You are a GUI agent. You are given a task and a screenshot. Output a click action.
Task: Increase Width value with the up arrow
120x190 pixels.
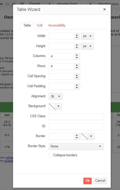(77, 35)
